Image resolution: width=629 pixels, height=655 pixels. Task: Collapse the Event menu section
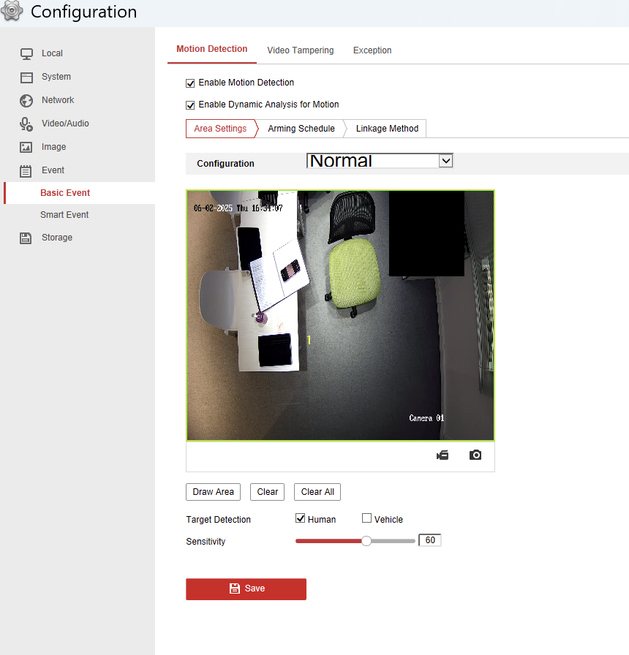coord(53,170)
